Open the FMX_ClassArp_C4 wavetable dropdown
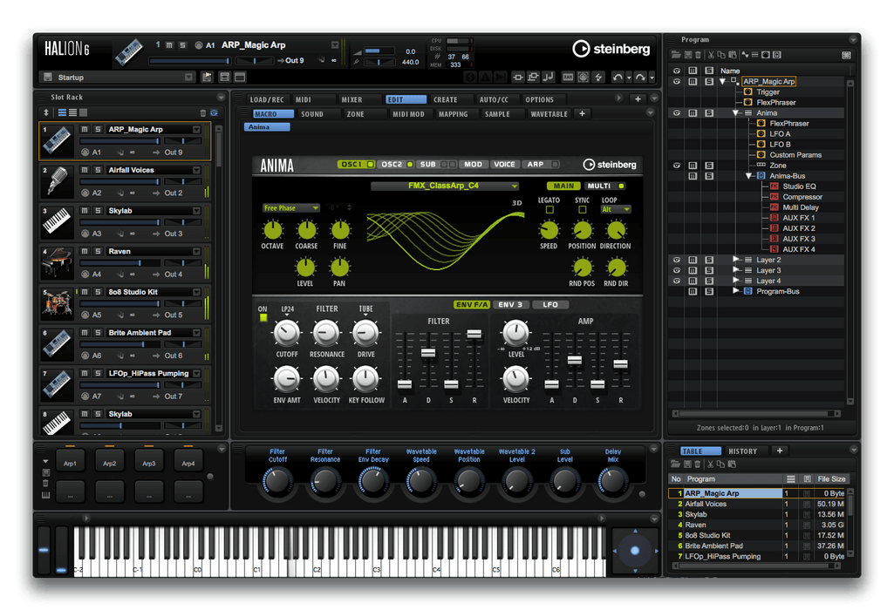 coord(445,186)
